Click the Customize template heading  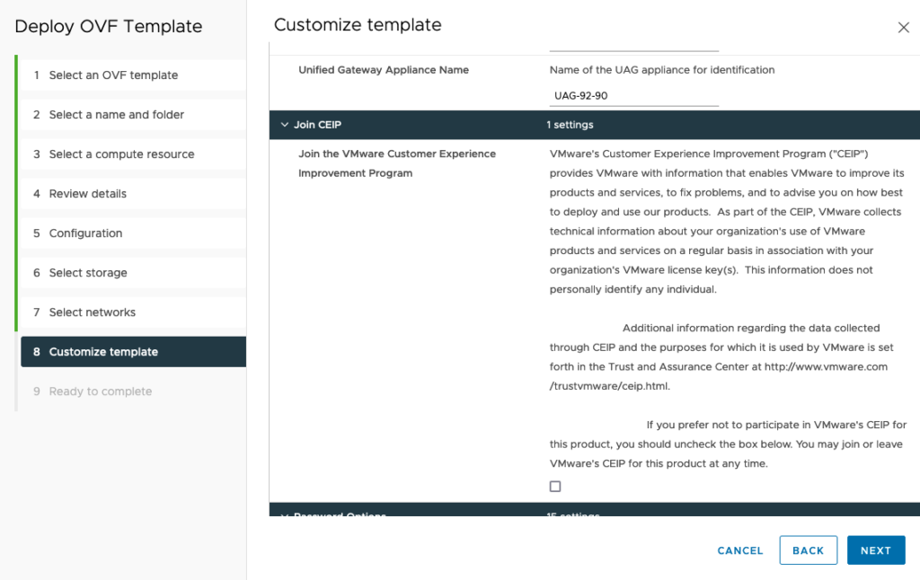(x=358, y=25)
